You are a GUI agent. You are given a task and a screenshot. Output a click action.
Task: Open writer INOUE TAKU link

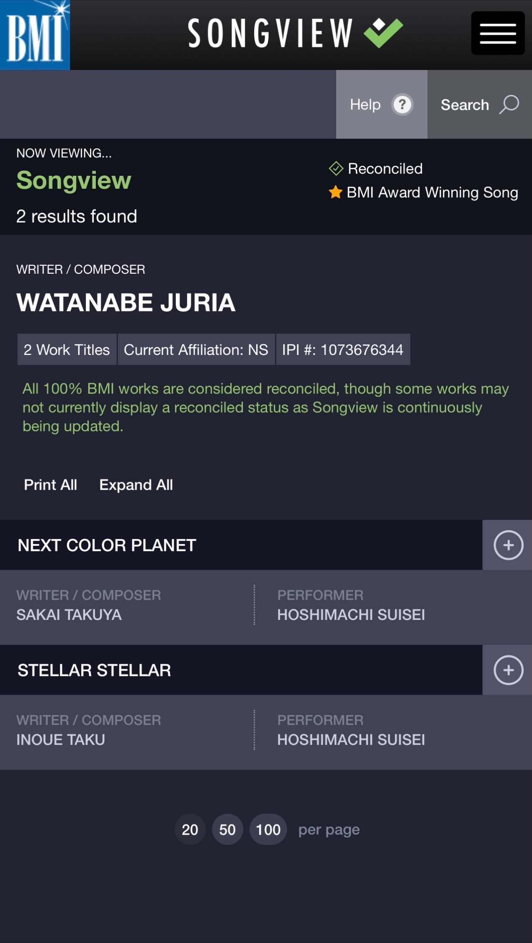click(61, 740)
